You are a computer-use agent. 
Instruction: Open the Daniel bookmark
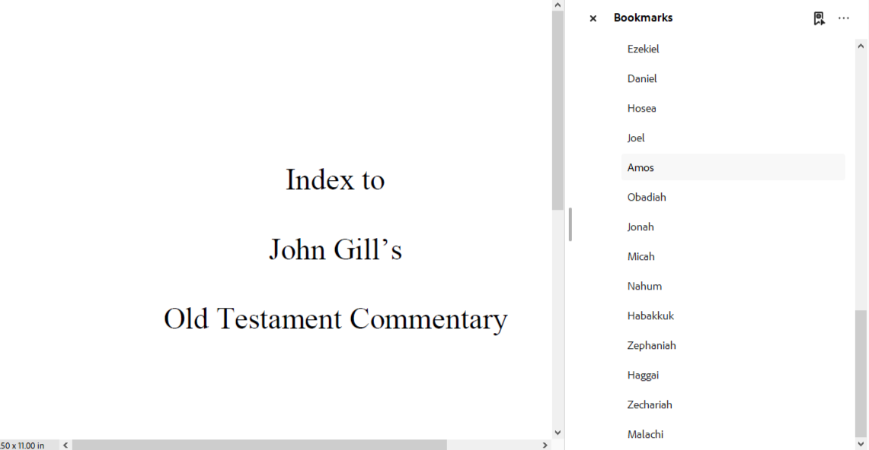pyautogui.click(x=642, y=78)
